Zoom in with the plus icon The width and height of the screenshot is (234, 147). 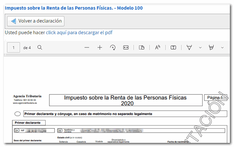coord(100,47)
